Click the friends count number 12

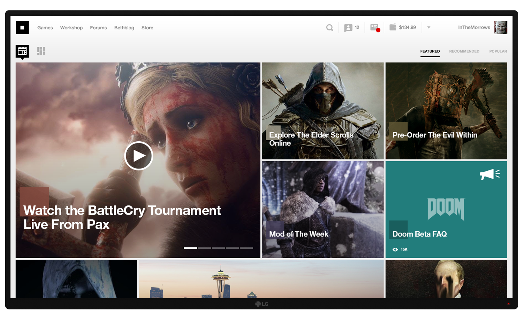pos(357,27)
